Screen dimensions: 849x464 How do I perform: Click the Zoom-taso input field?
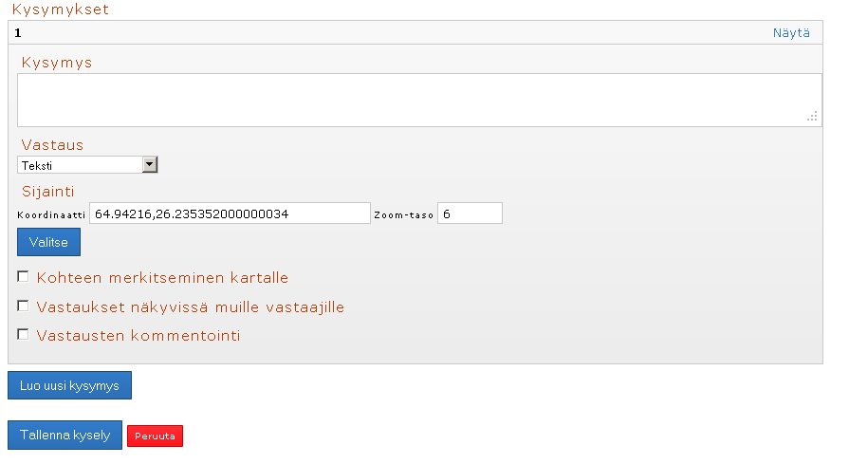[470, 213]
